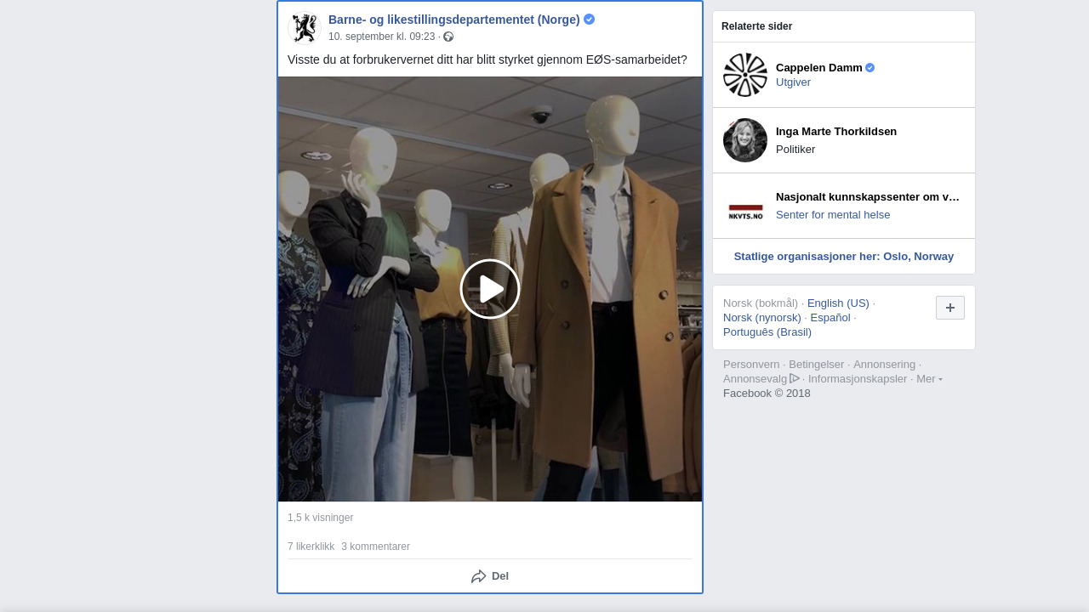This screenshot has height=612, width=1089.
Task: Click the Senter for mental helse link
Action: click(x=833, y=215)
